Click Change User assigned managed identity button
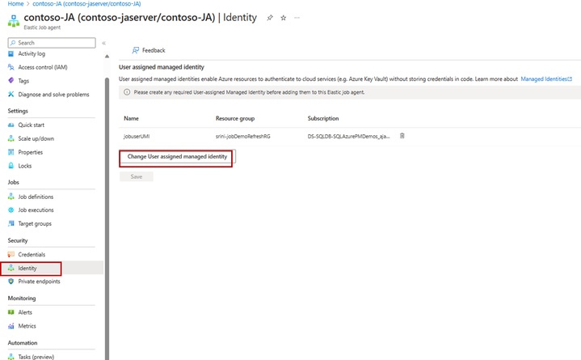Image resolution: width=581 pixels, height=360 pixels. [177, 157]
